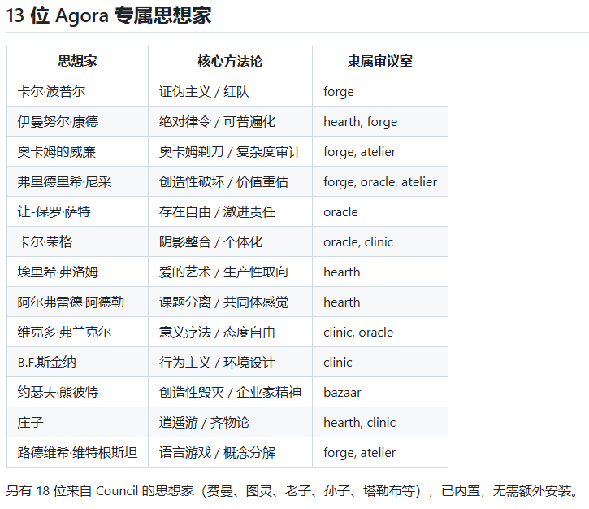Viewport: 589px width, 509px height.
Task: Click the 核心方法论 column header
Action: [230, 61]
